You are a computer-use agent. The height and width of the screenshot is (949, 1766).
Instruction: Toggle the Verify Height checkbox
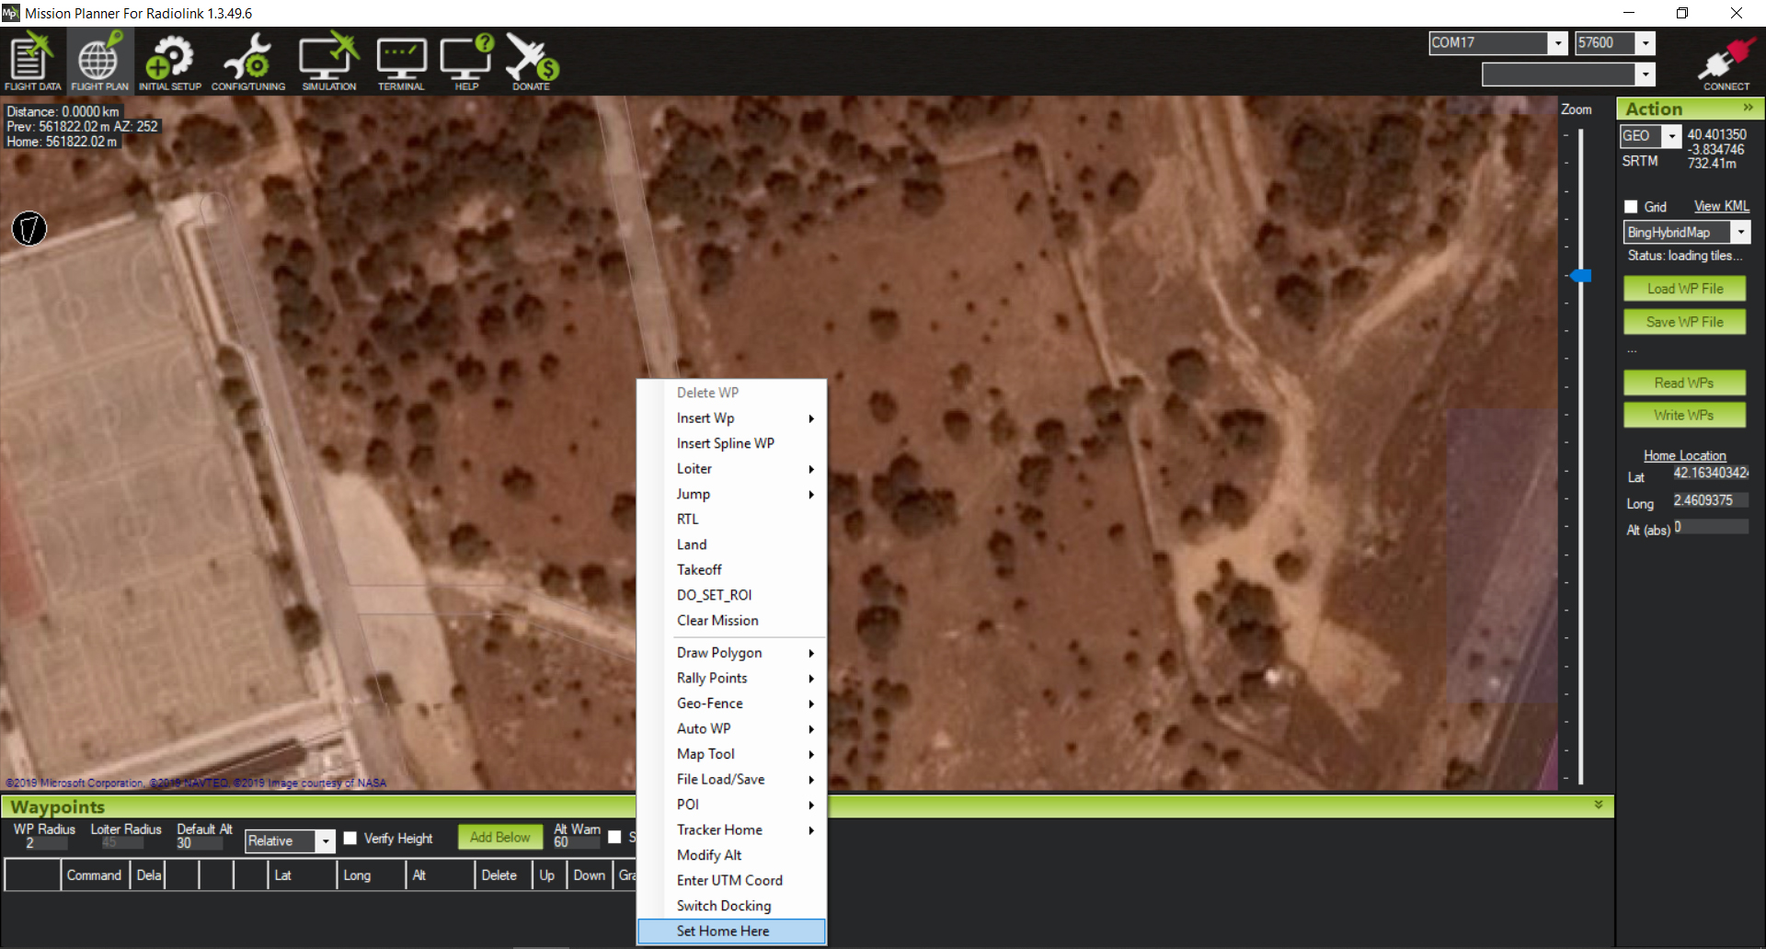point(350,839)
